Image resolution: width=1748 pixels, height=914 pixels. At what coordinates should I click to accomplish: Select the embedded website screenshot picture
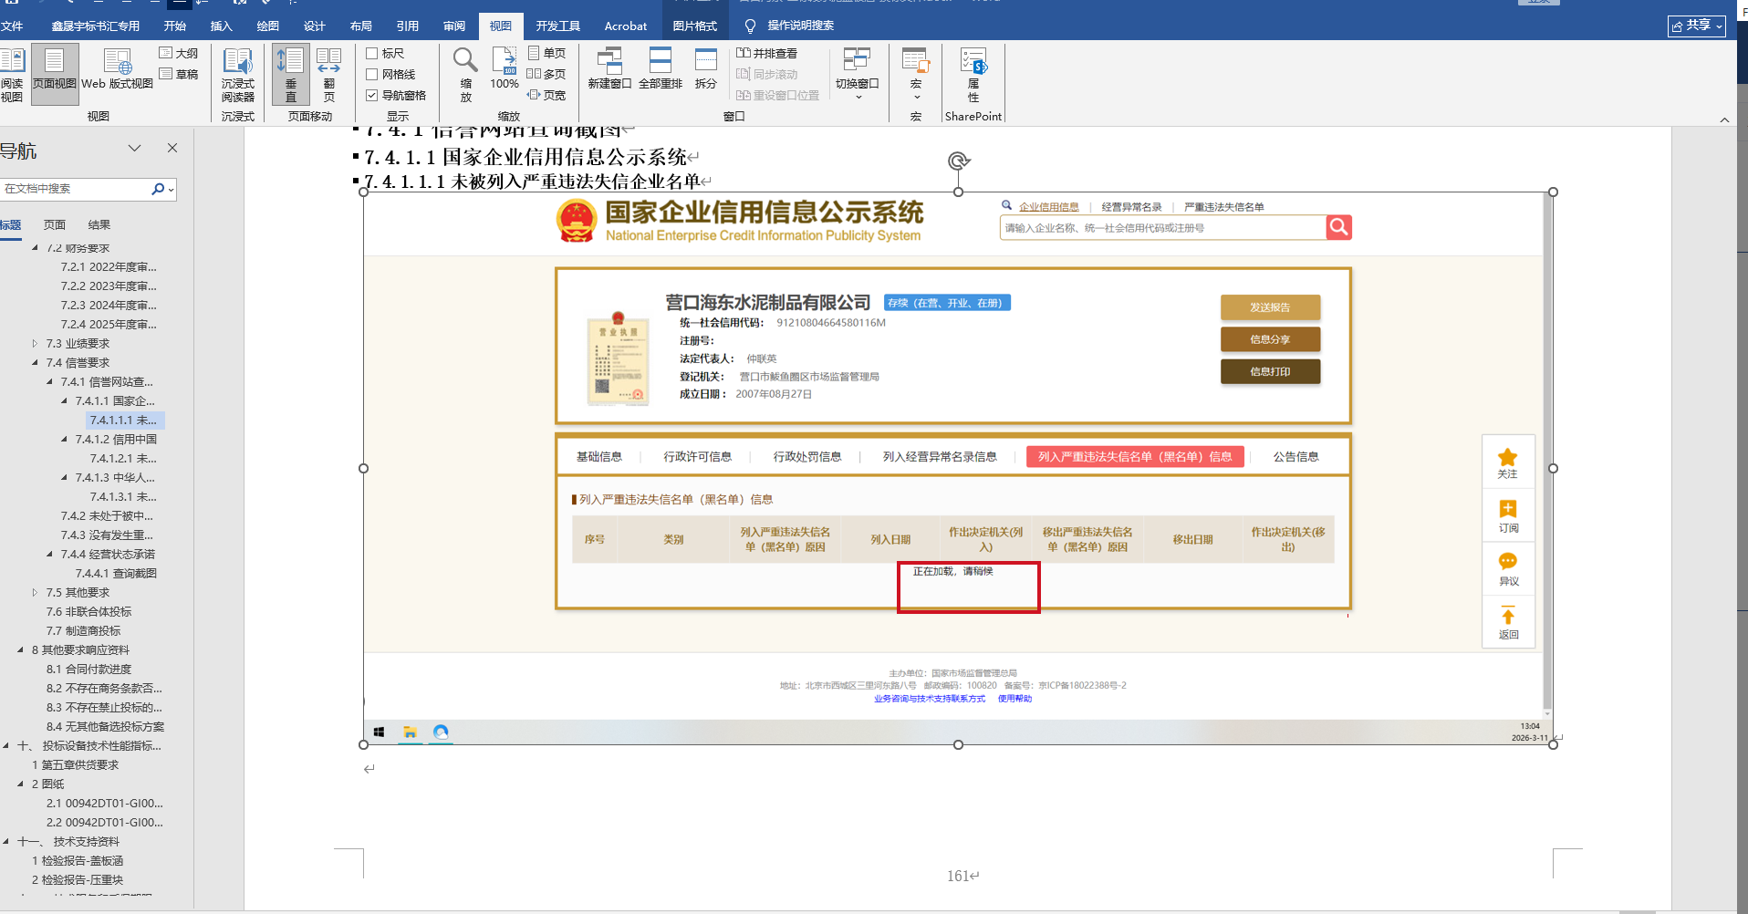pyautogui.click(x=958, y=468)
